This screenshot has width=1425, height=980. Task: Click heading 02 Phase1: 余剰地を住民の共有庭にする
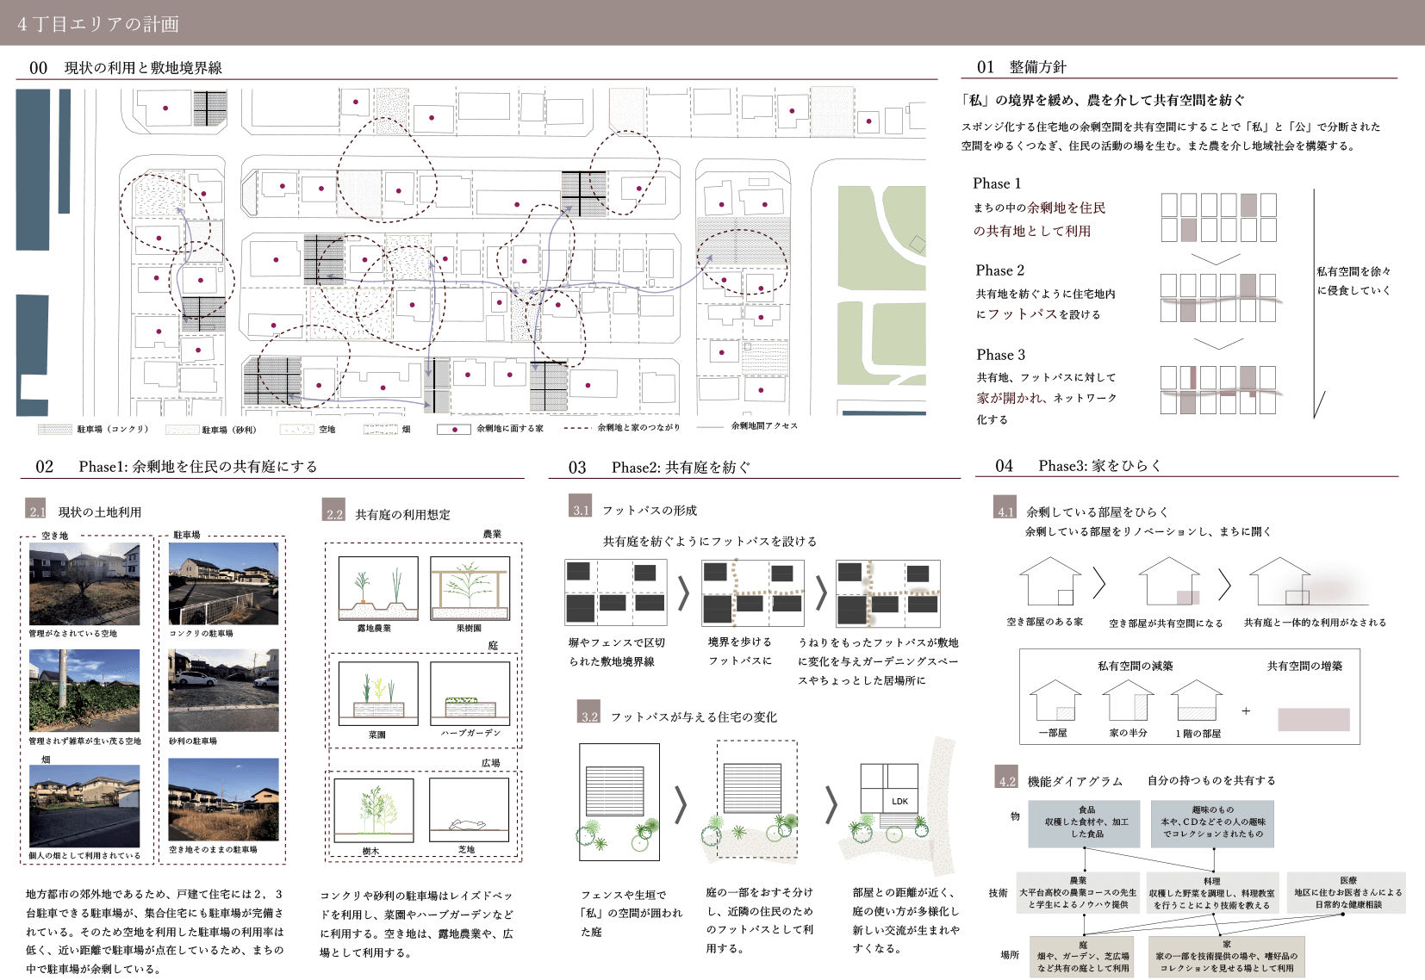pos(177,466)
